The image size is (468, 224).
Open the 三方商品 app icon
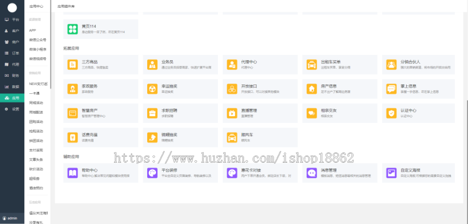click(x=72, y=64)
